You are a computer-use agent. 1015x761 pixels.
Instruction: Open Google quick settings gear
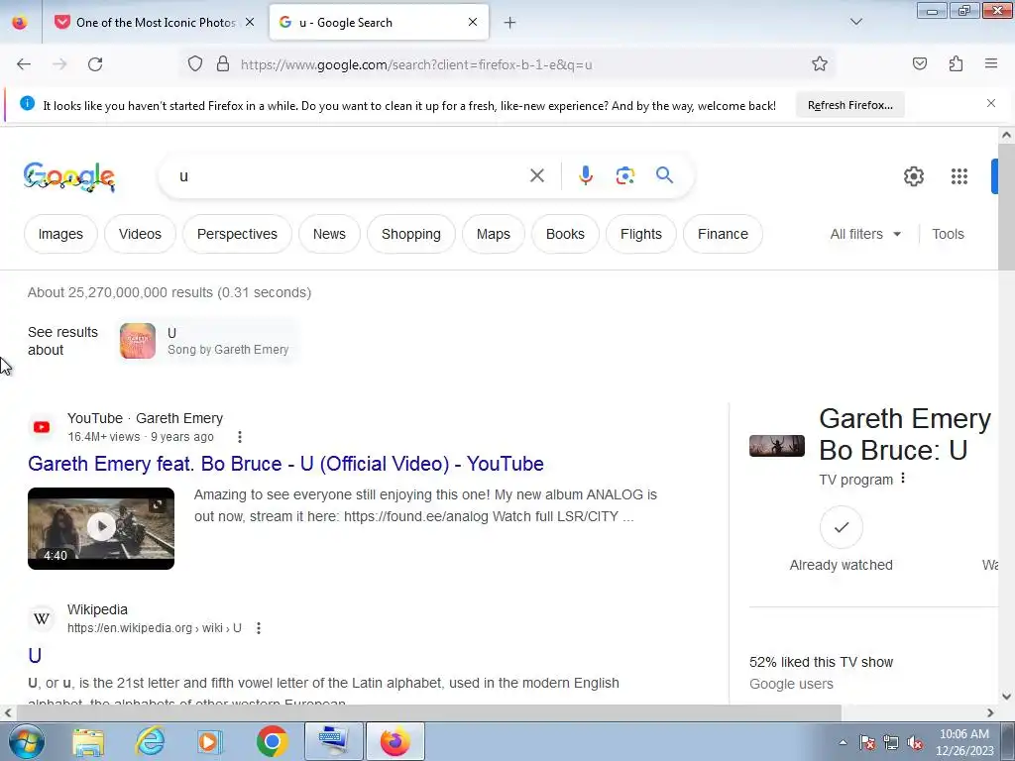(x=913, y=176)
